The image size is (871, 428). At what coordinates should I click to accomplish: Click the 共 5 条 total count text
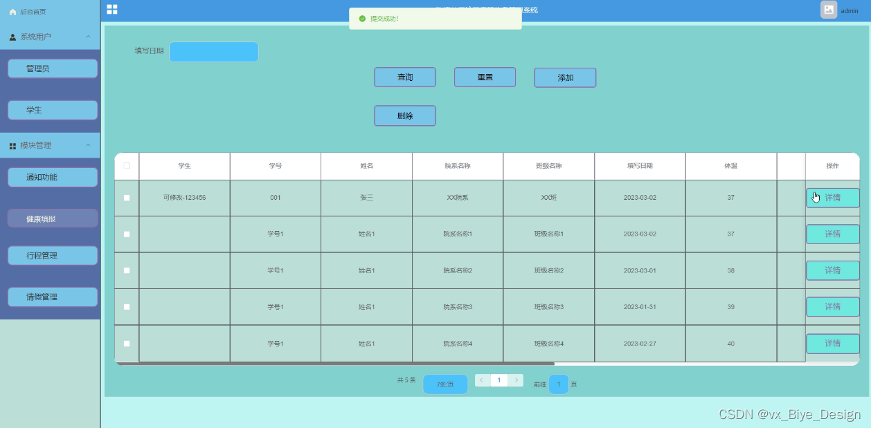click(x=406, y=380)
